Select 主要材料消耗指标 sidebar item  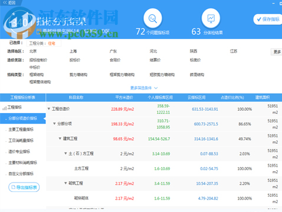click(23, 163)
